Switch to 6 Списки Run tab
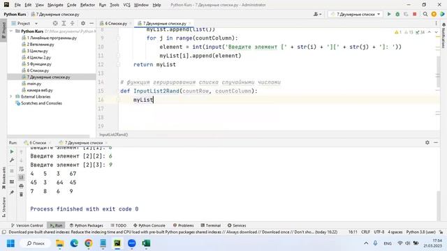The height and width of the screenshot is (251, 447). pyautogui.click(x=38, y=142)
